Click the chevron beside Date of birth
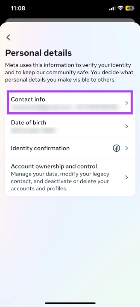The height and width of the screenshot is (307, 140). tap(126, 126)
